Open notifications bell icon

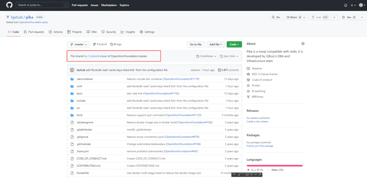pos(346,5)
